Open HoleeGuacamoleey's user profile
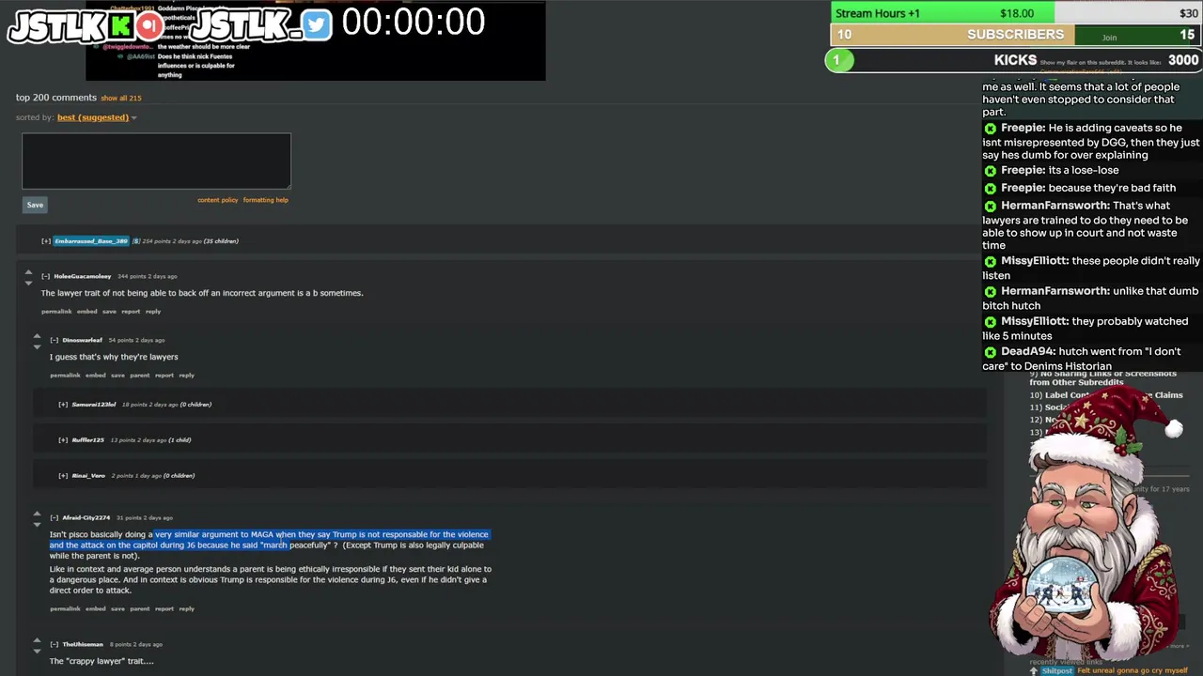 [x=83, y=276]
